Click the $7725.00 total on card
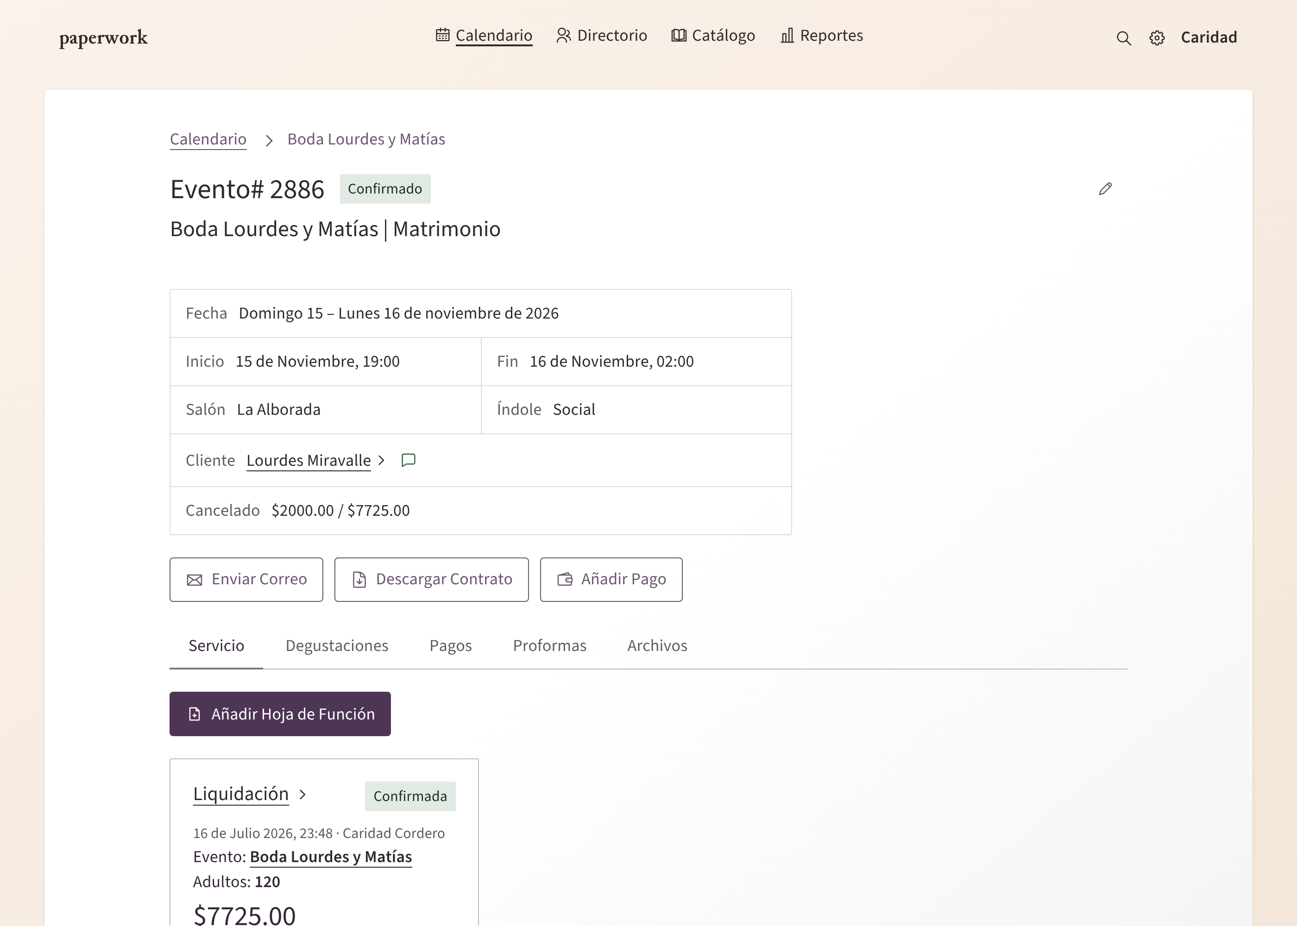The image size is (1297, 926). click(x=244, y=915)
